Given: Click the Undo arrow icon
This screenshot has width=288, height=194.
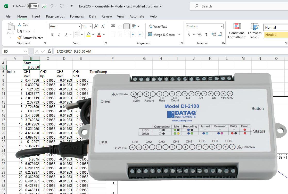Looking at the screenshot, I should [51, 6].
